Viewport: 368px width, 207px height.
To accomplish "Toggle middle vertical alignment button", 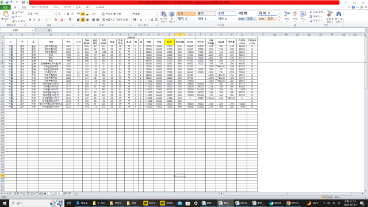I will [x=83, y=14].
